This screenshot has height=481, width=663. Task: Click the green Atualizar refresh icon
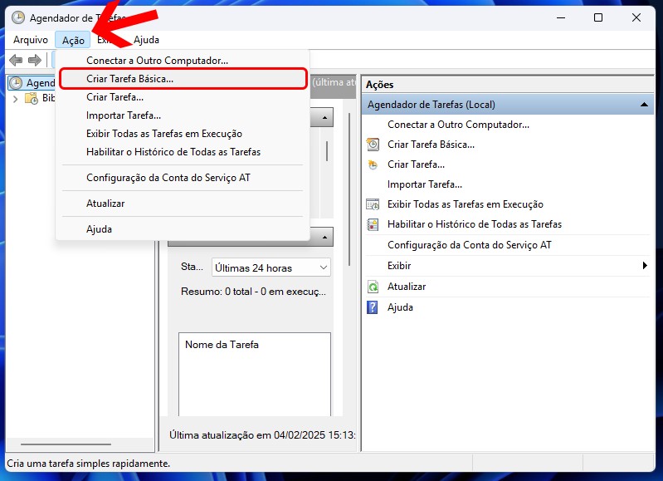coord(373,287)
